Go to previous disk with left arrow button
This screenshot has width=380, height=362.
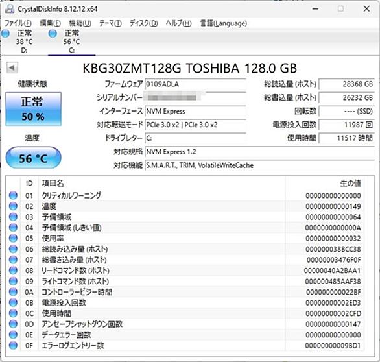(12, 68)
